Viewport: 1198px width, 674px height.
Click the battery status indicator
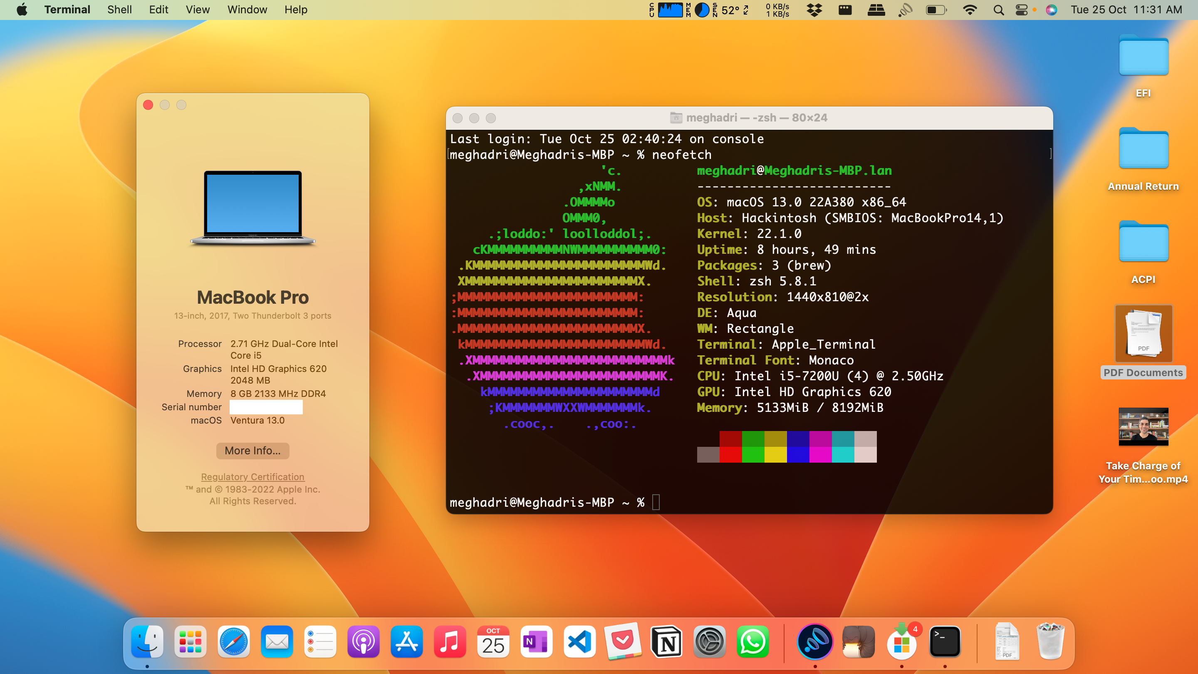[936, 10]
